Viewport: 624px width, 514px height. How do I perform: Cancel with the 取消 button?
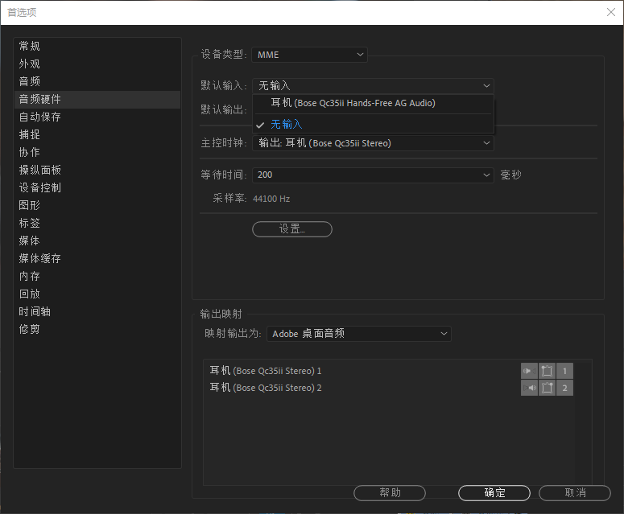[575, 493]
